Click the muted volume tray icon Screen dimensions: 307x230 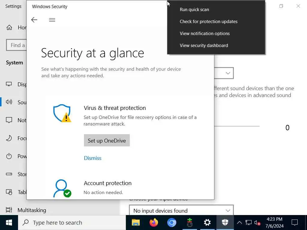(x=257, y=223)
